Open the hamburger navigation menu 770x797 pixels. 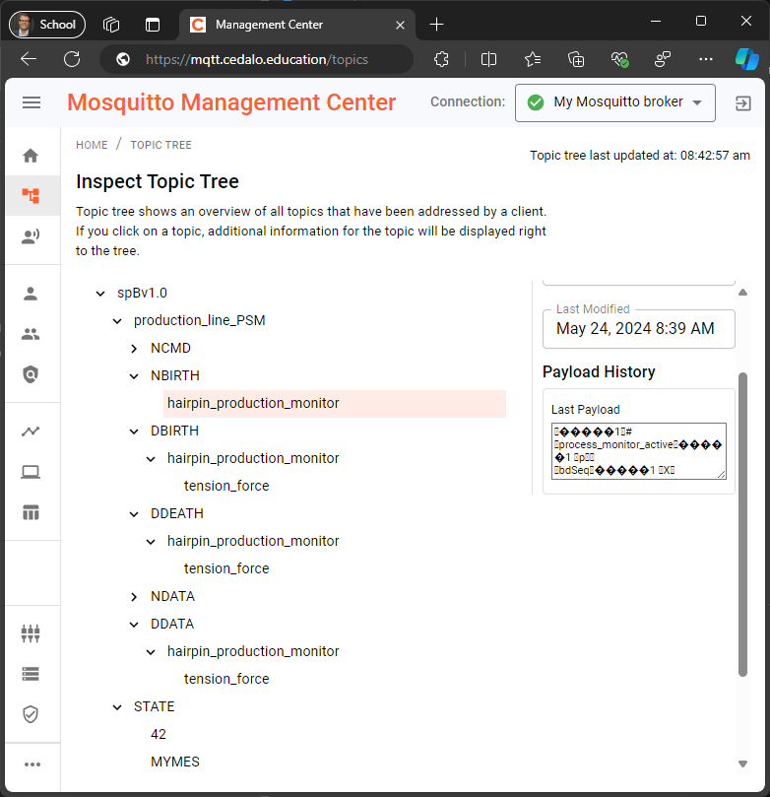(x=32, y=102)
